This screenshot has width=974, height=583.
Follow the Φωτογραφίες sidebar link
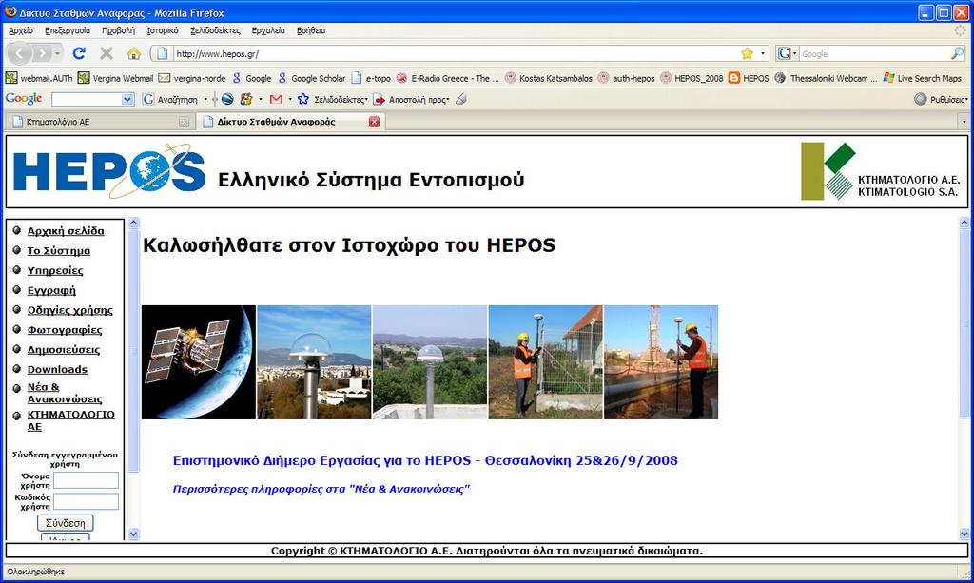[65, 330]
